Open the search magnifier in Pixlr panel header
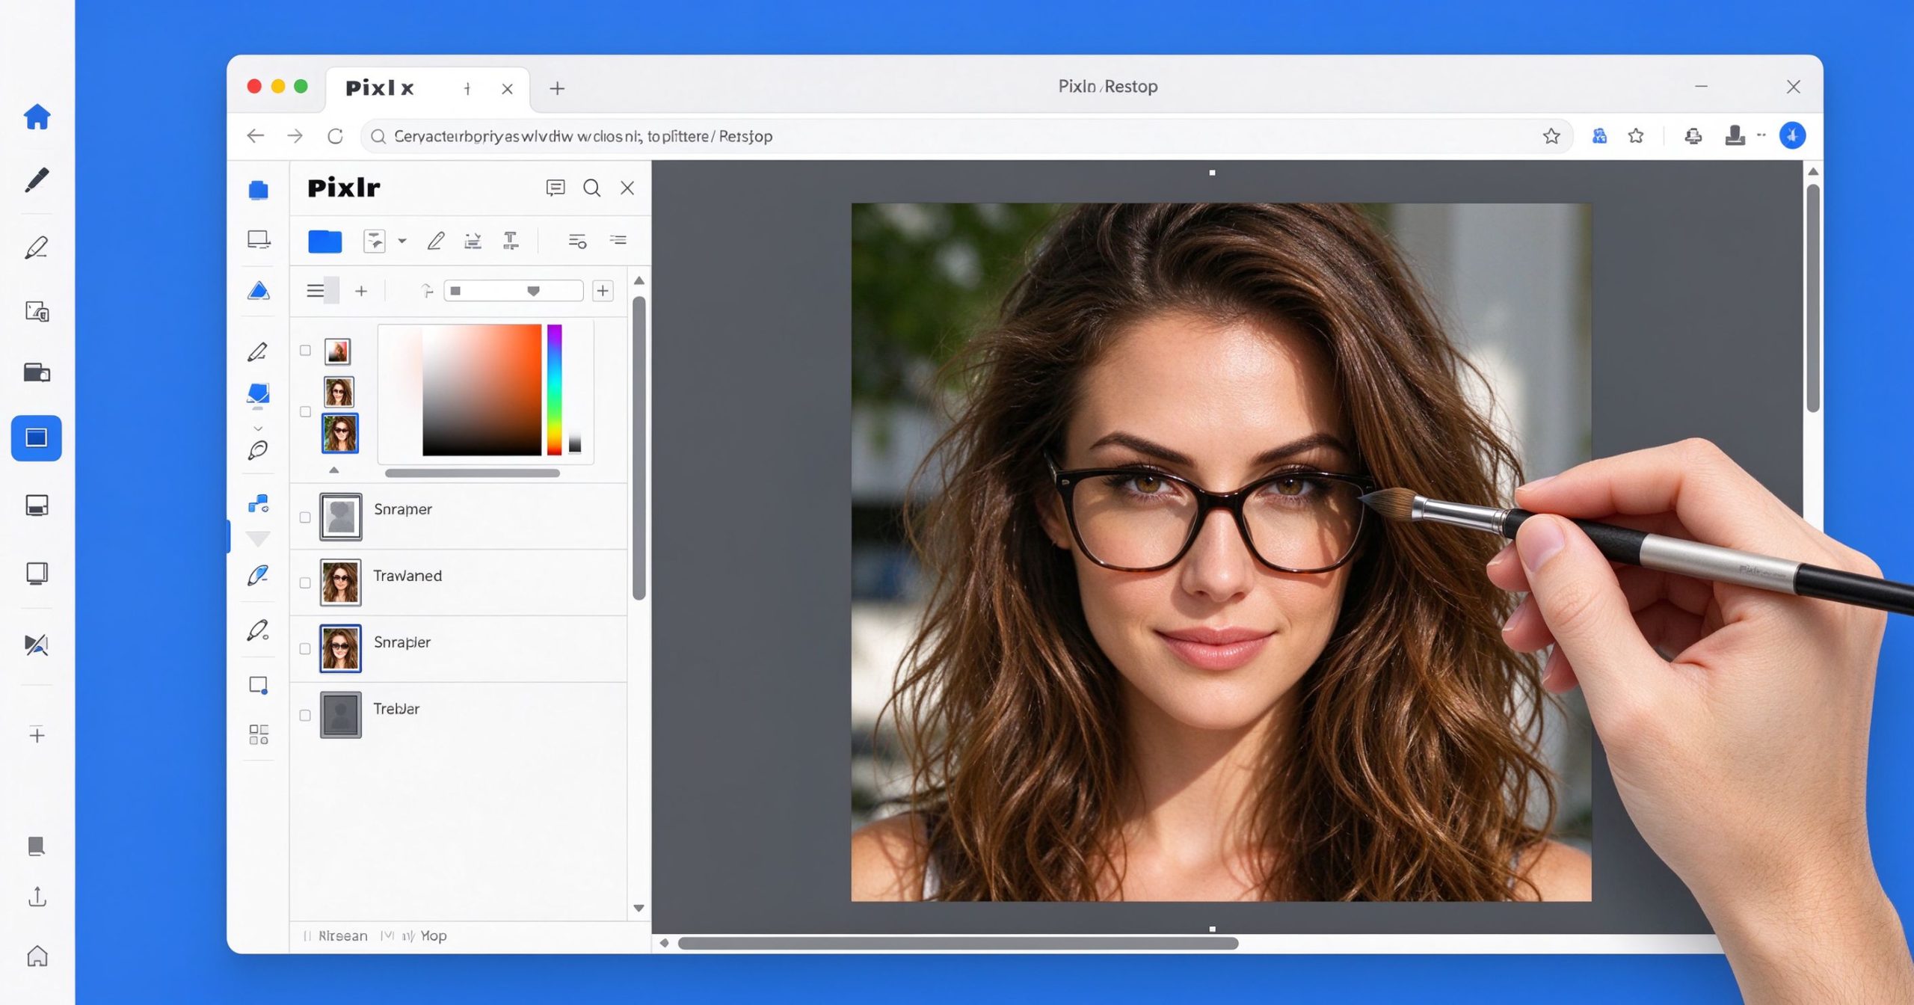 [x=591, y=188]
